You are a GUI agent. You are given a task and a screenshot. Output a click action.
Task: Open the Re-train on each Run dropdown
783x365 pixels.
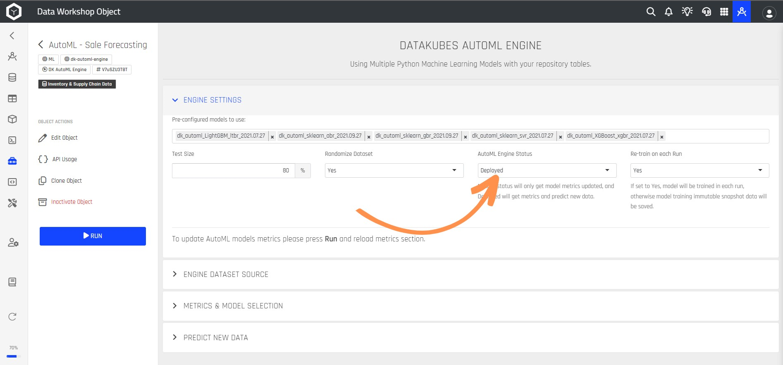[699, 170]
